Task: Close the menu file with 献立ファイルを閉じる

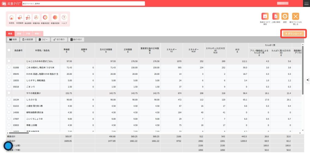Action: point(296,17)
